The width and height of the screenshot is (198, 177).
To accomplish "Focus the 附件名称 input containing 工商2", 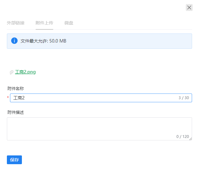I will (101, 98).
